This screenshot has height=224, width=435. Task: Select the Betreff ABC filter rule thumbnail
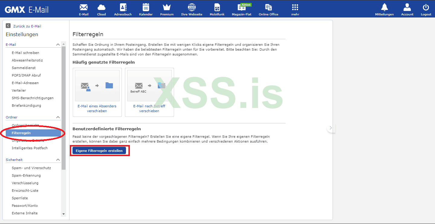tap(150, 86)
